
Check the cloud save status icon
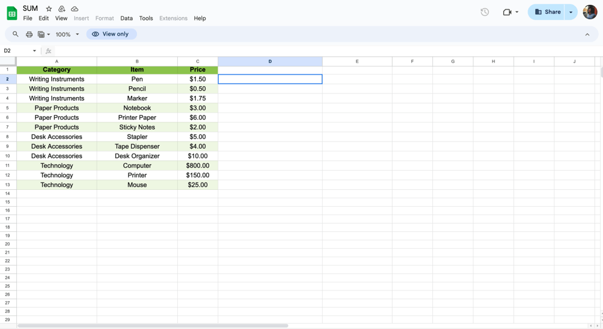pyautogui.click(x=75, y=9)
